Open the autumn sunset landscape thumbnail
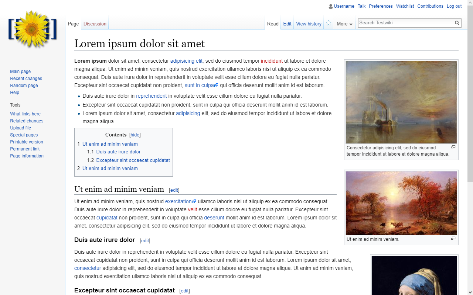The image size is (473, 295). 401,203
